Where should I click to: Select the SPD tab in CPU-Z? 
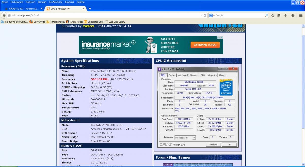click(203, 75)
